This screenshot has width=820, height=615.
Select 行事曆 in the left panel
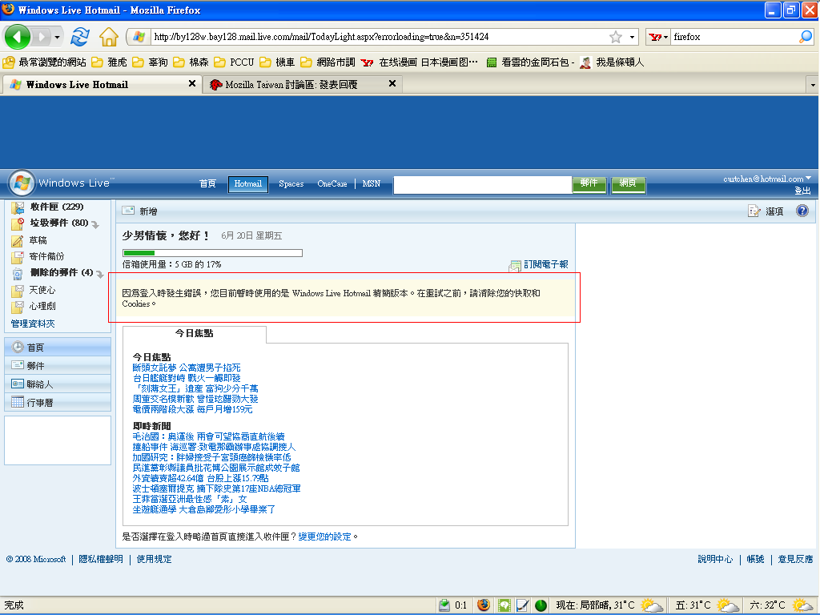58,402
